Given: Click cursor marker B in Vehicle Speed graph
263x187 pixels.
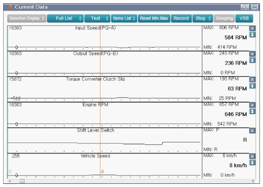Looking at the screenshot, I should tap(10, 171).
